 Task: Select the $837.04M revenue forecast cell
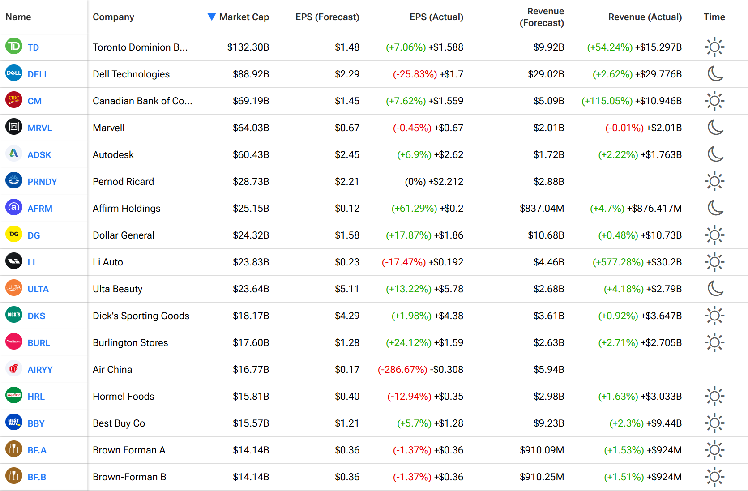coord(542,208)
